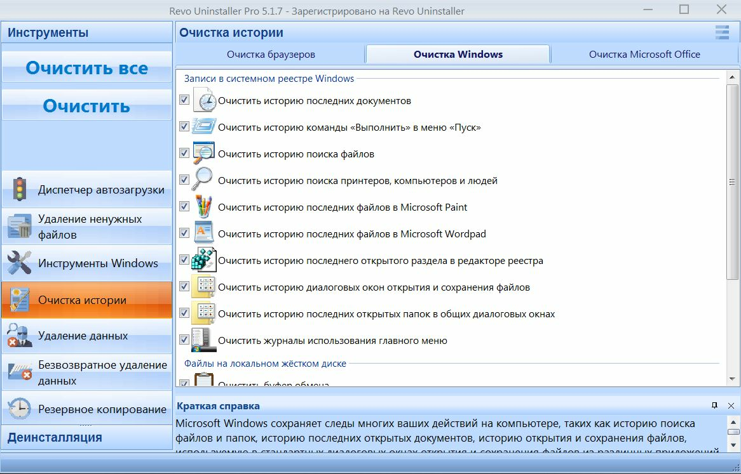The height and width of the screenshot is (474, 741).
Task: Open the view options menu icon
Action: point(722,32)
